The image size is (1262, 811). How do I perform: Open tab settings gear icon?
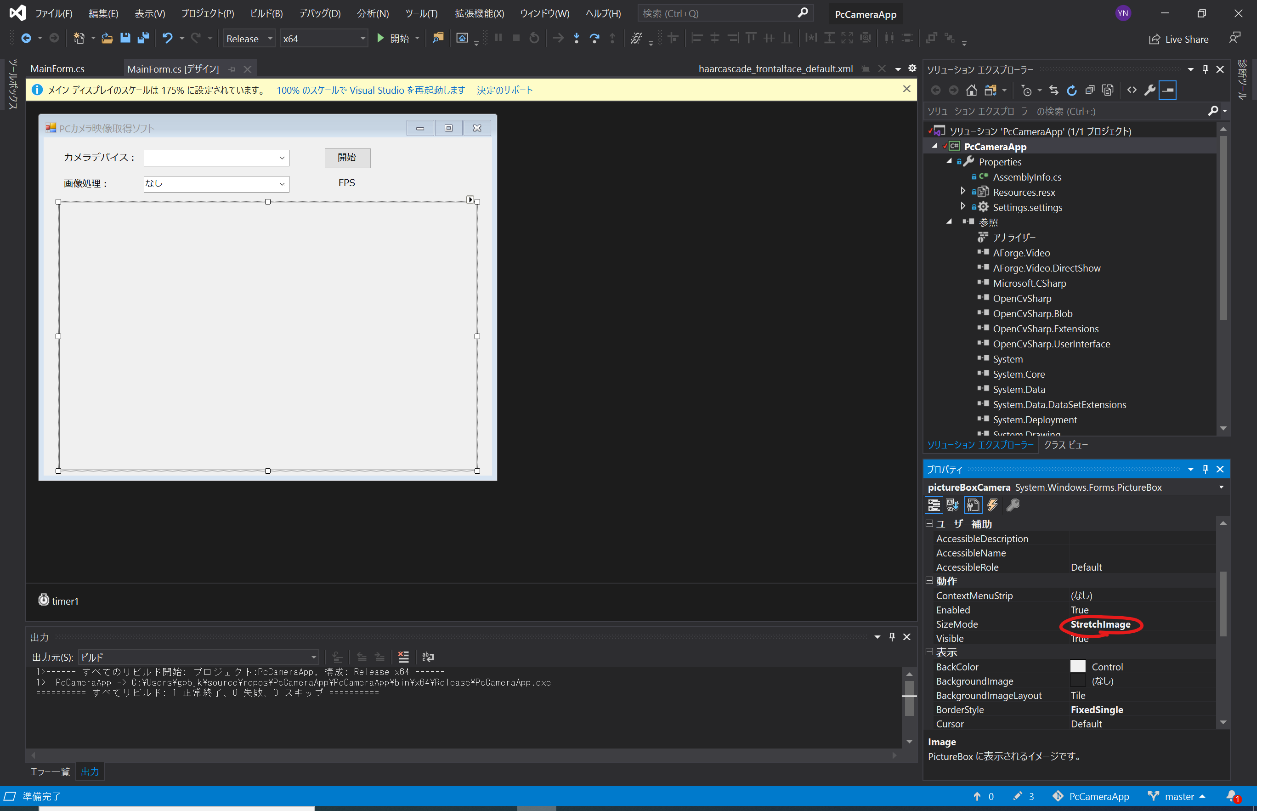click(913, 68)
